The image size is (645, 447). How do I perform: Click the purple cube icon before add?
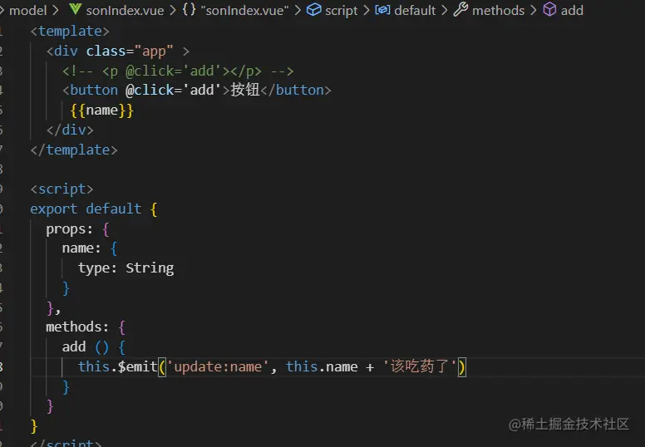click(549, 9)
